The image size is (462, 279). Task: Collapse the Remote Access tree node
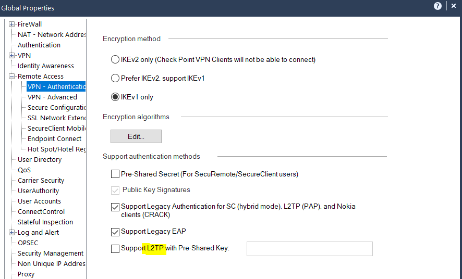(12, 76)
